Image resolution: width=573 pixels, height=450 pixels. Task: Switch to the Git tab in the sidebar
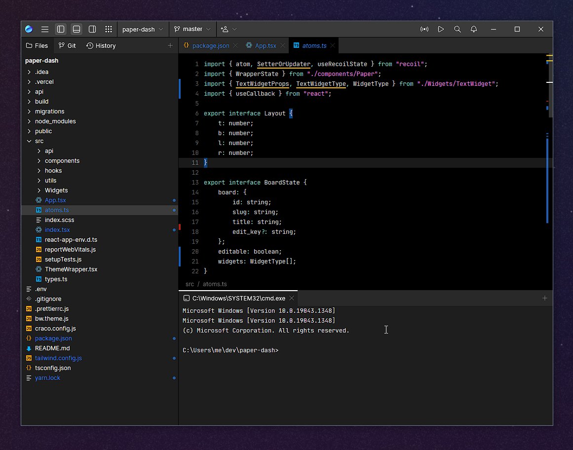(x=67, y=45)
